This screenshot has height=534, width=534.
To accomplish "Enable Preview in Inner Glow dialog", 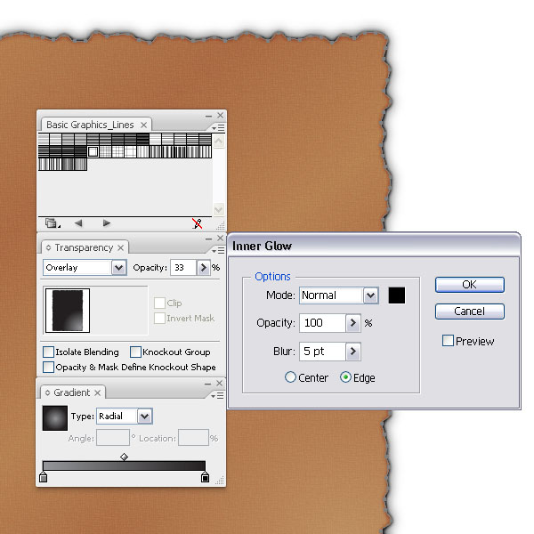I will point(448,341).
